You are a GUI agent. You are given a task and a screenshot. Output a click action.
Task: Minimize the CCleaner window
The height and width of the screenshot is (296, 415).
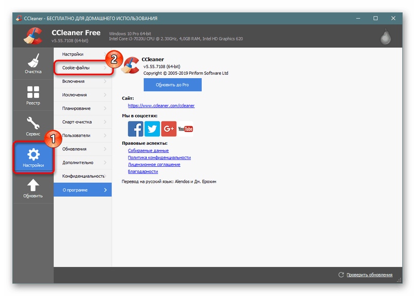point(358,19)
